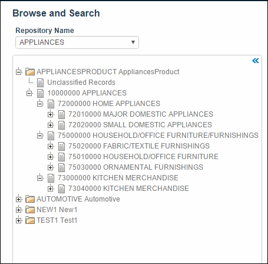Select 72020000 SMALL DOMESTIC APPLIANCES label
The width and height of the screenshot is (268, 264).
[x=140, y=125]
